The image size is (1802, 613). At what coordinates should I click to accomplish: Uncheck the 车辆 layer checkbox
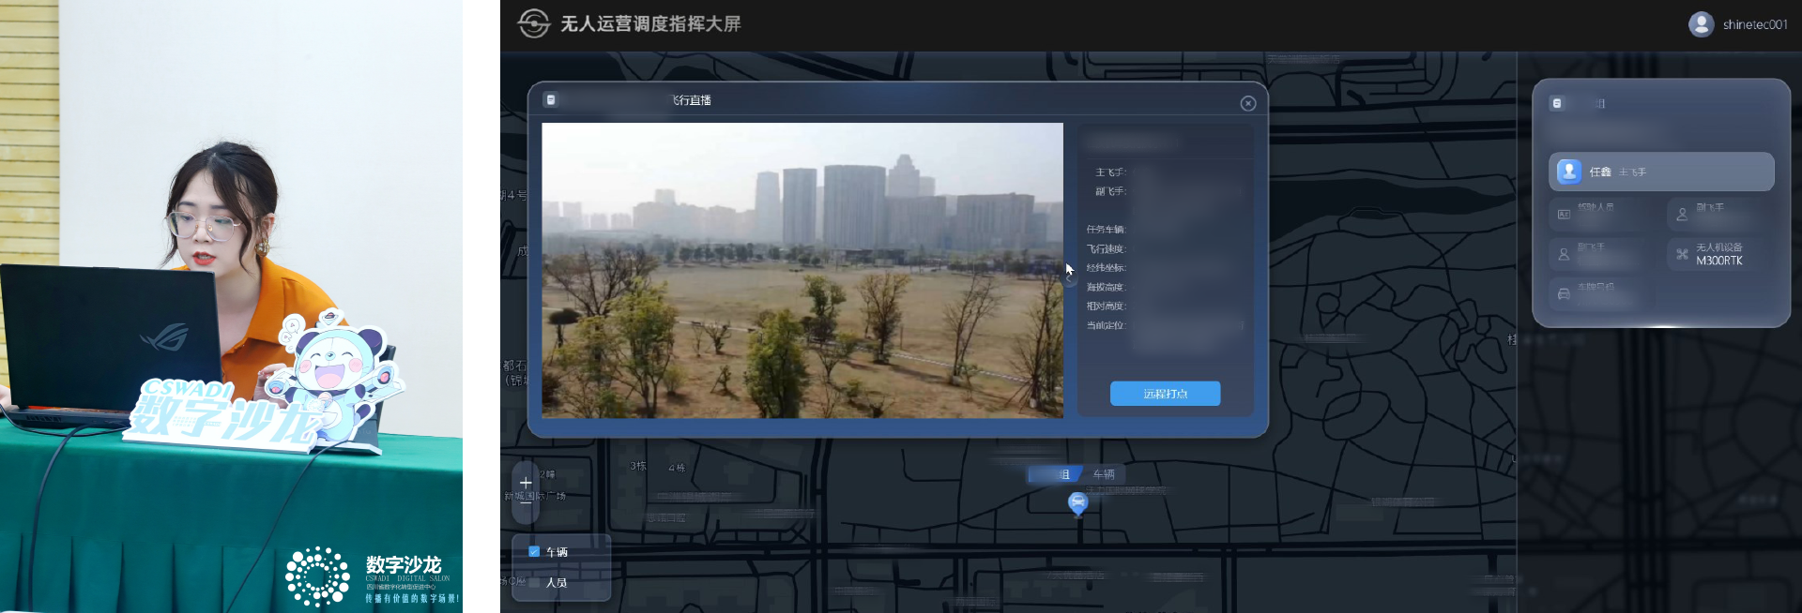pyautogui.click(x=534, y=552)
